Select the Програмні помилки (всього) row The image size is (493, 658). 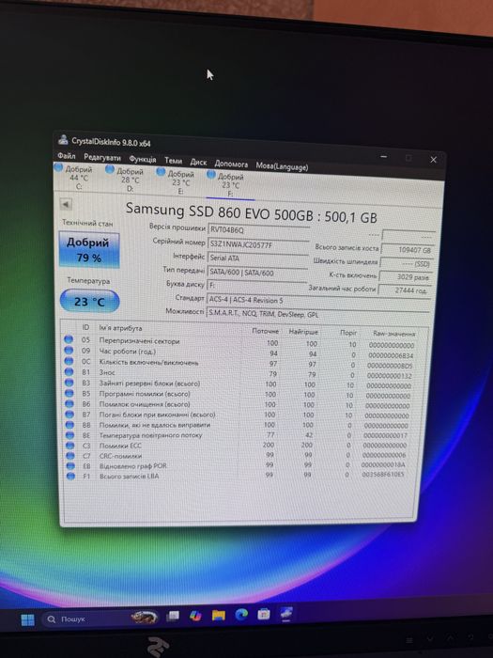tap(239, 394)
